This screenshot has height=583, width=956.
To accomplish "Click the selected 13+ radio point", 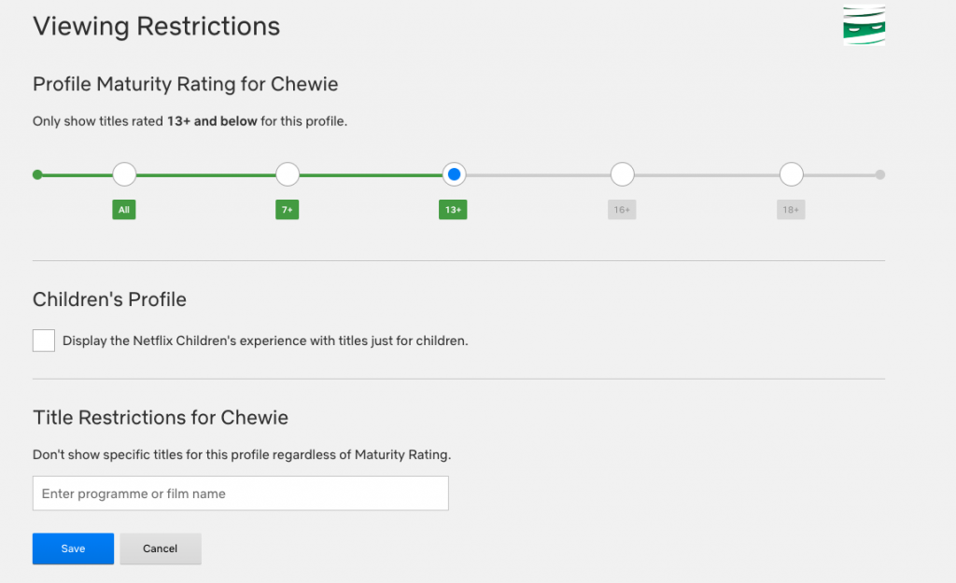I will point(454,174).
